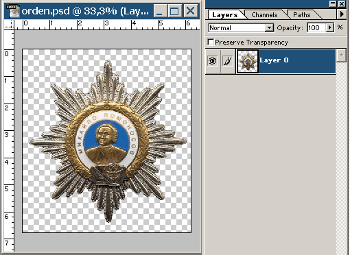
Task: Collapse the Layers palette window
Action: 334,3
